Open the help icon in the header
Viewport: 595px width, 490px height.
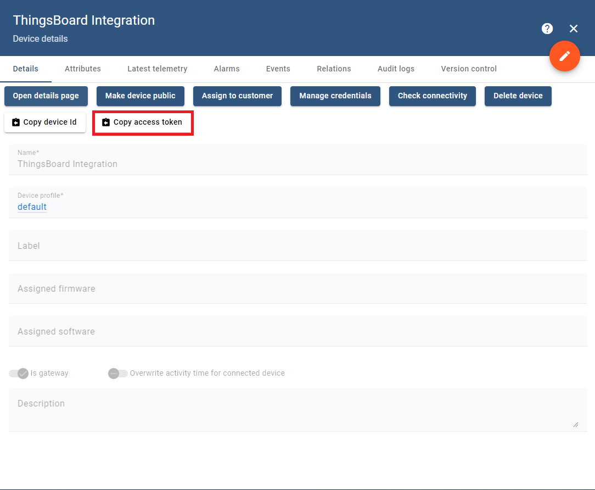tap(547, 29)
